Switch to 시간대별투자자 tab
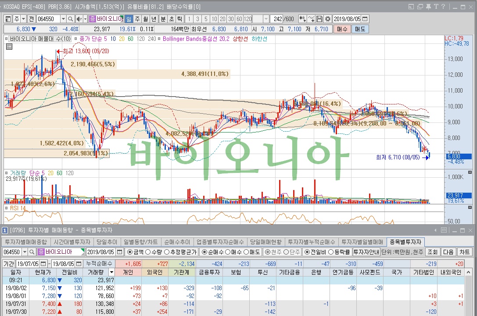The image size is (477, 316). coord(72,242)
